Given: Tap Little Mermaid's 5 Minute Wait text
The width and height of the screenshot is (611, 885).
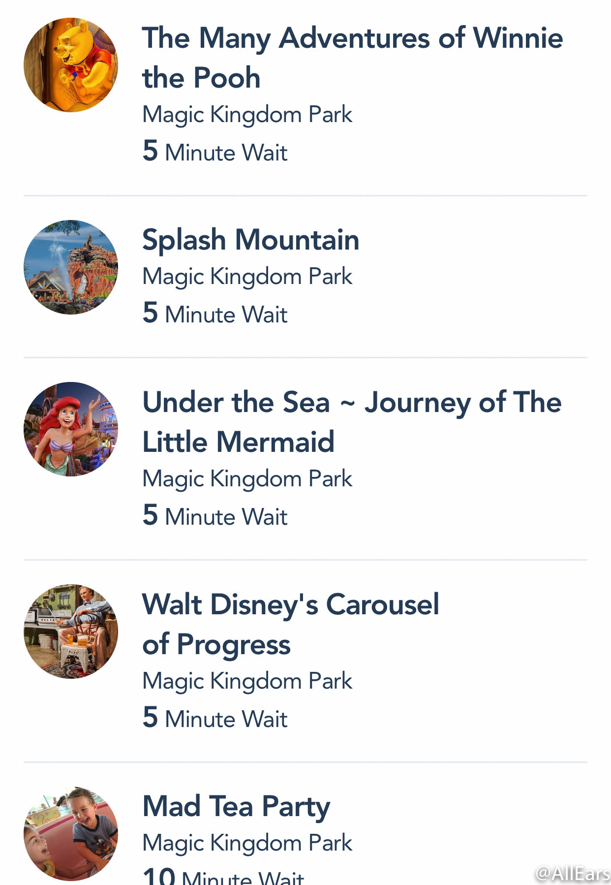Looking at the screenshot, I should coord(215,515).
